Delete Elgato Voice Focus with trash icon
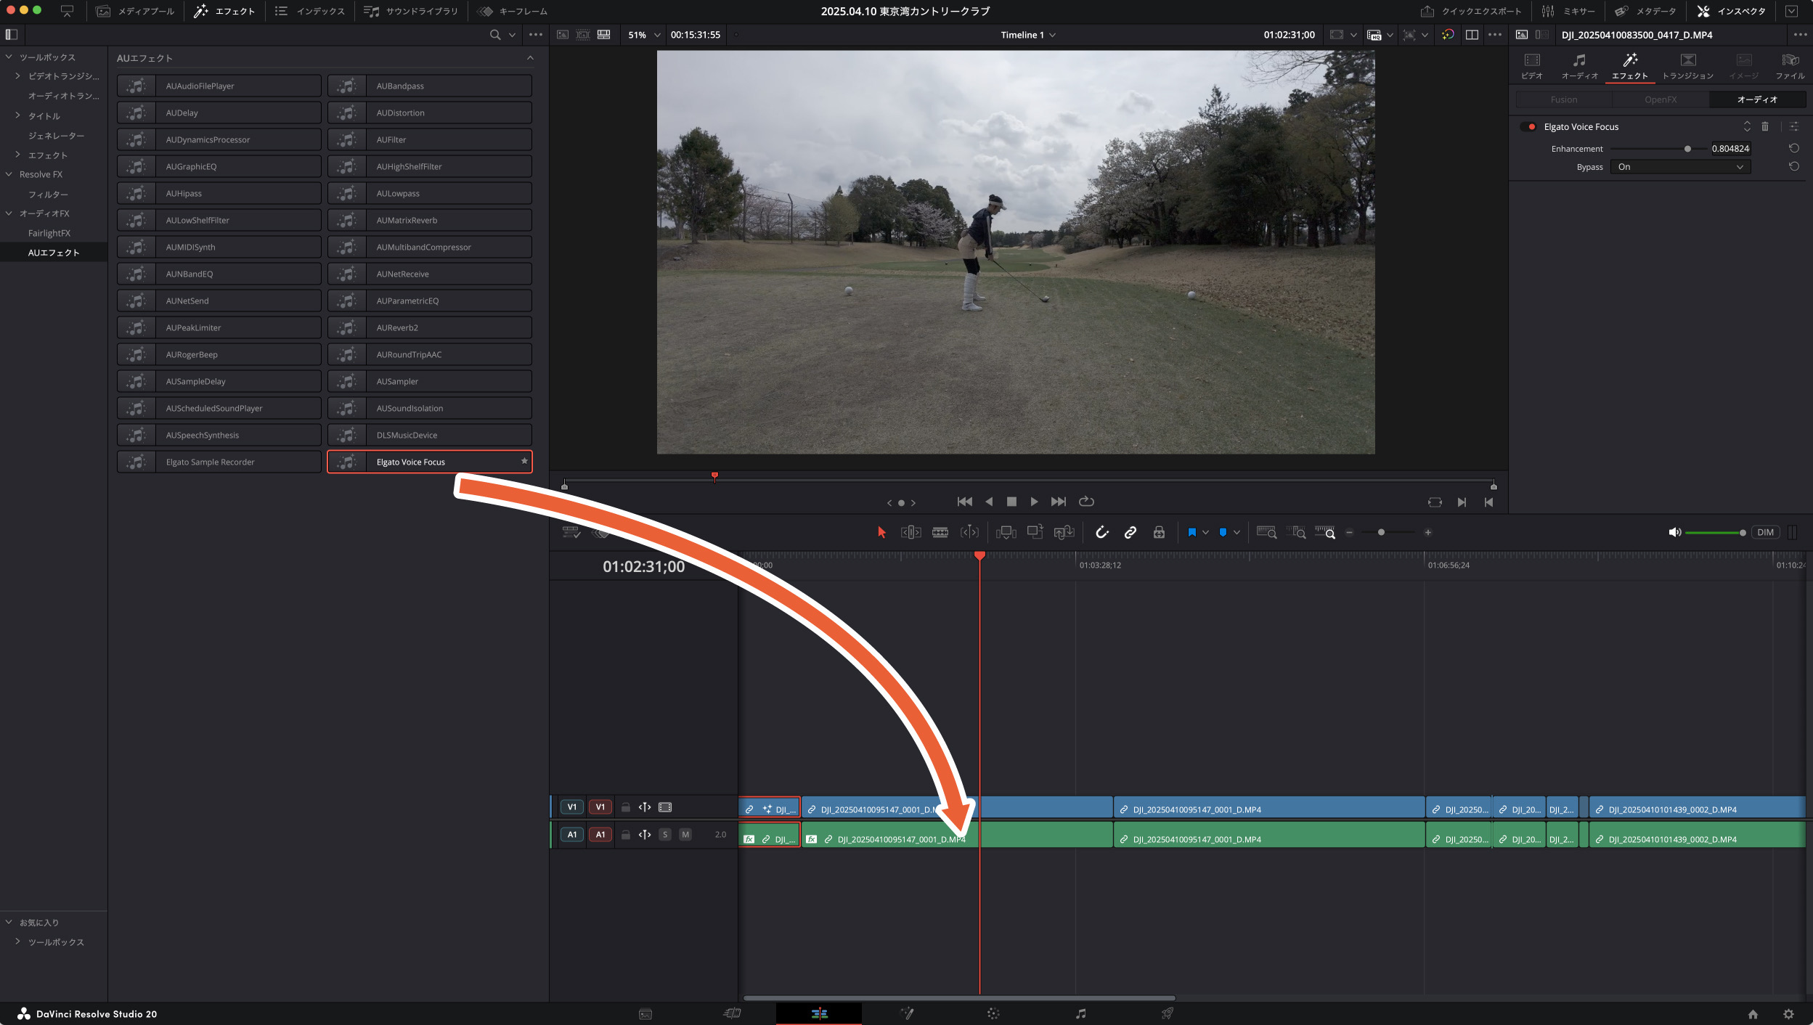 1765,126
